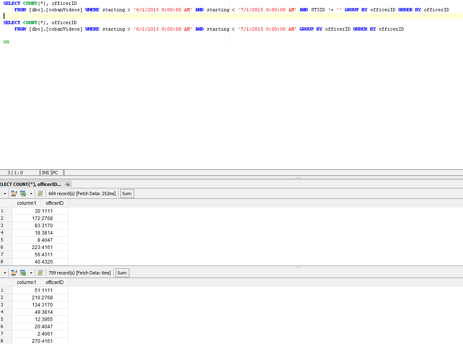Open the export dropdown in second results pane
The image size is (463, 344).
coord(31,273)
